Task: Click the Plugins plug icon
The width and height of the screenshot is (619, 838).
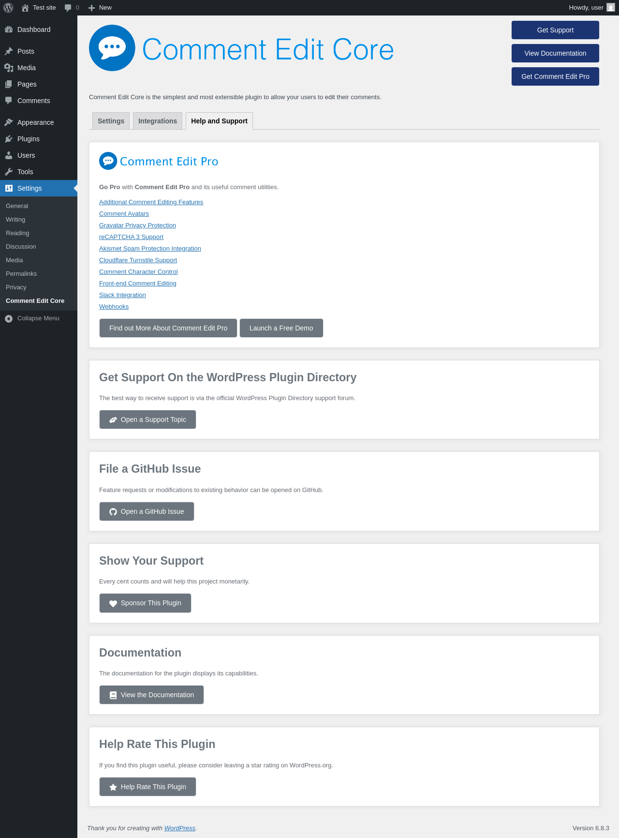Action: click(x=9, y=139)
